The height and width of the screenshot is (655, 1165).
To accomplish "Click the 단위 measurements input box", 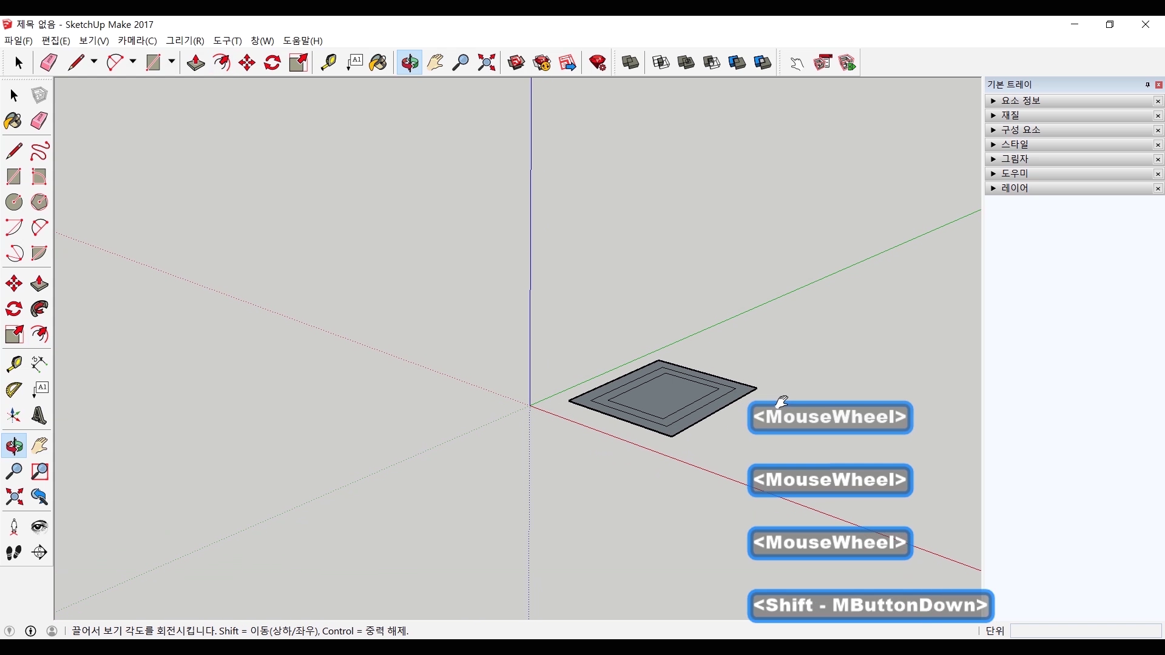I will pos(1085,631).
